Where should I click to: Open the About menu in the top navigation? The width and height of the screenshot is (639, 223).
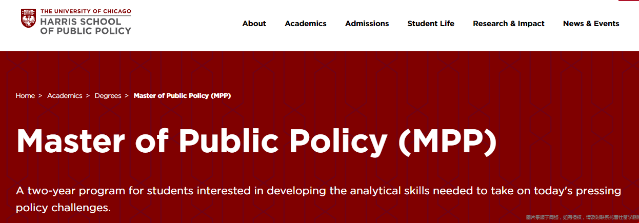pos(254,24)
